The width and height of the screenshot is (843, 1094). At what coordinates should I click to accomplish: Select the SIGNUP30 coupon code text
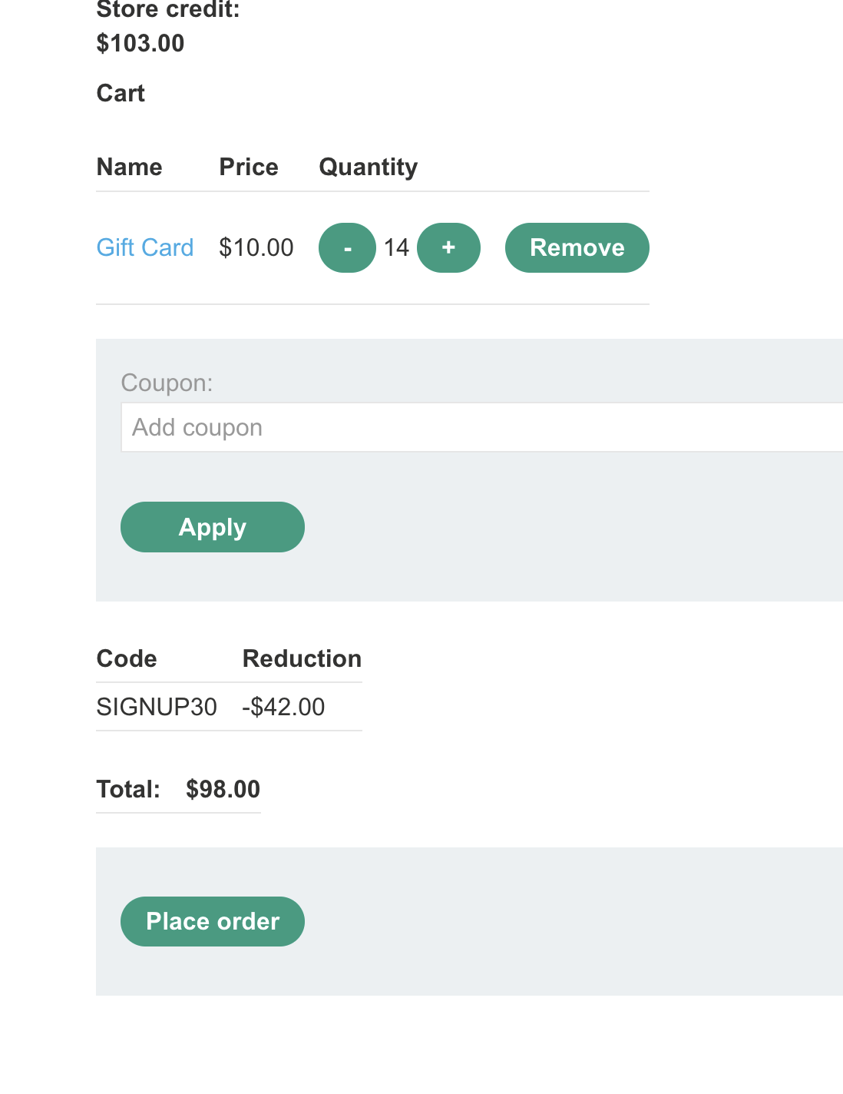click(x=157, y=707)
